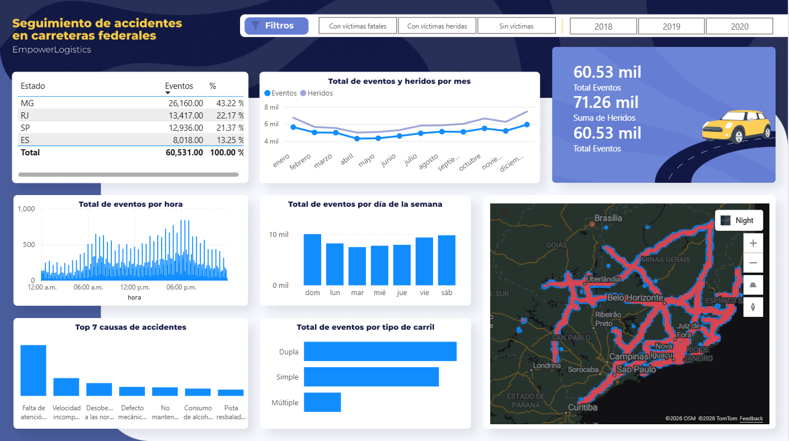Zoom in on the map with the plus icon

click(753, 243)
